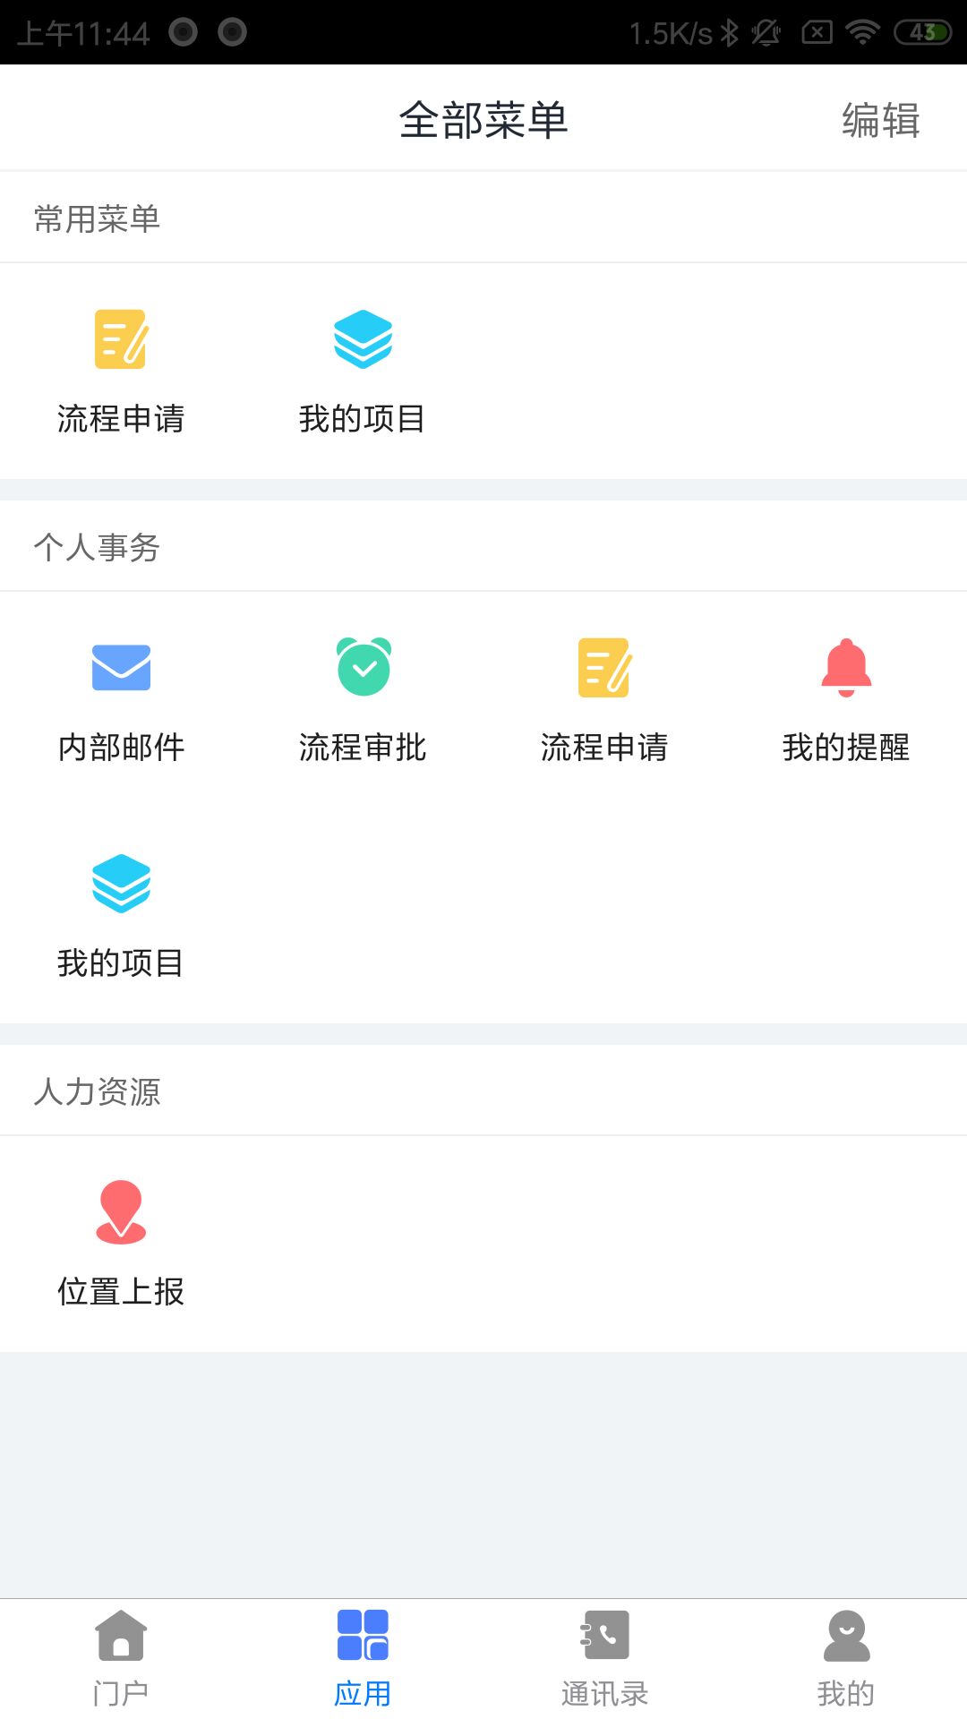
Task: Open 我的项目 under 个人事务
Action: [121, 885]
